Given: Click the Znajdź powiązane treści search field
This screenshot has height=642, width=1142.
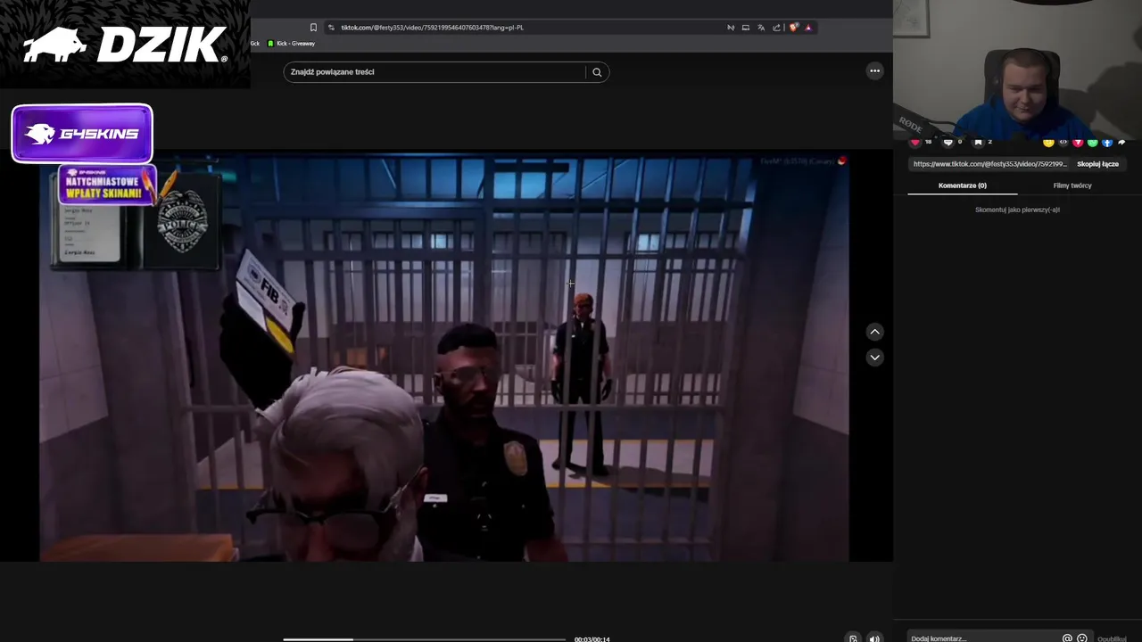Looking at the screenshot, I should pyautogui.click(x=434, y=72).
